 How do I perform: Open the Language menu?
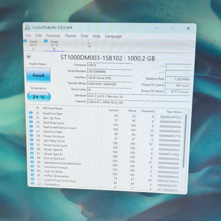pos(113,36)
